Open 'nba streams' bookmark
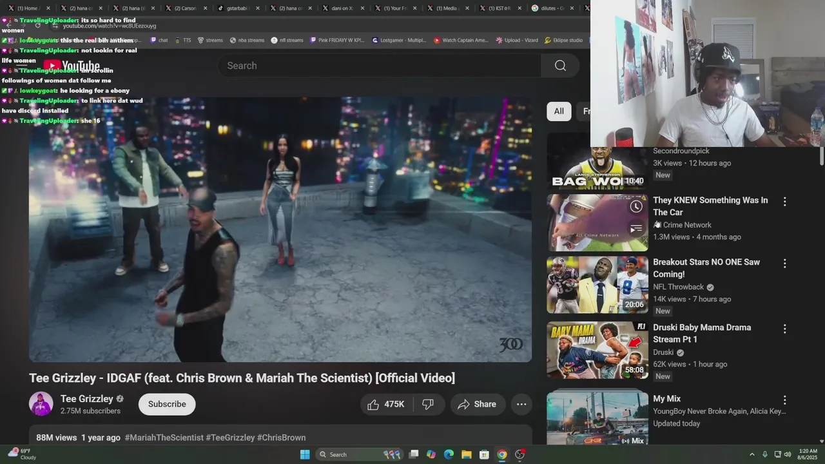825x464 pixels. tap(247, 40)
